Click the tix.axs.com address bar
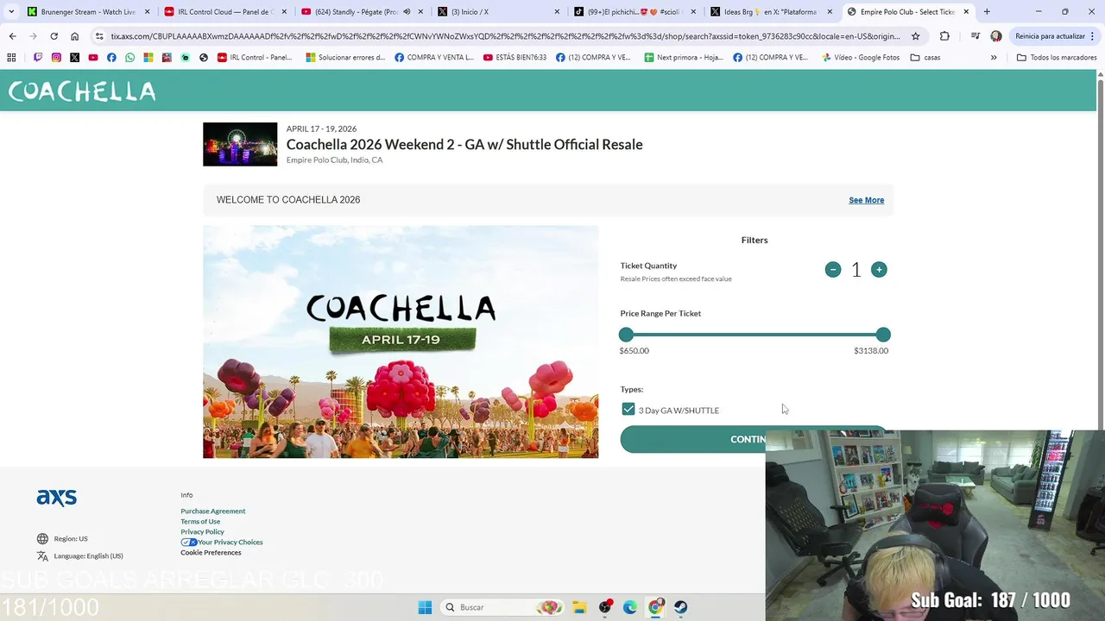The width and height of the screenshot is (1105, 621). pyautogui.click(x=505, y=36)
